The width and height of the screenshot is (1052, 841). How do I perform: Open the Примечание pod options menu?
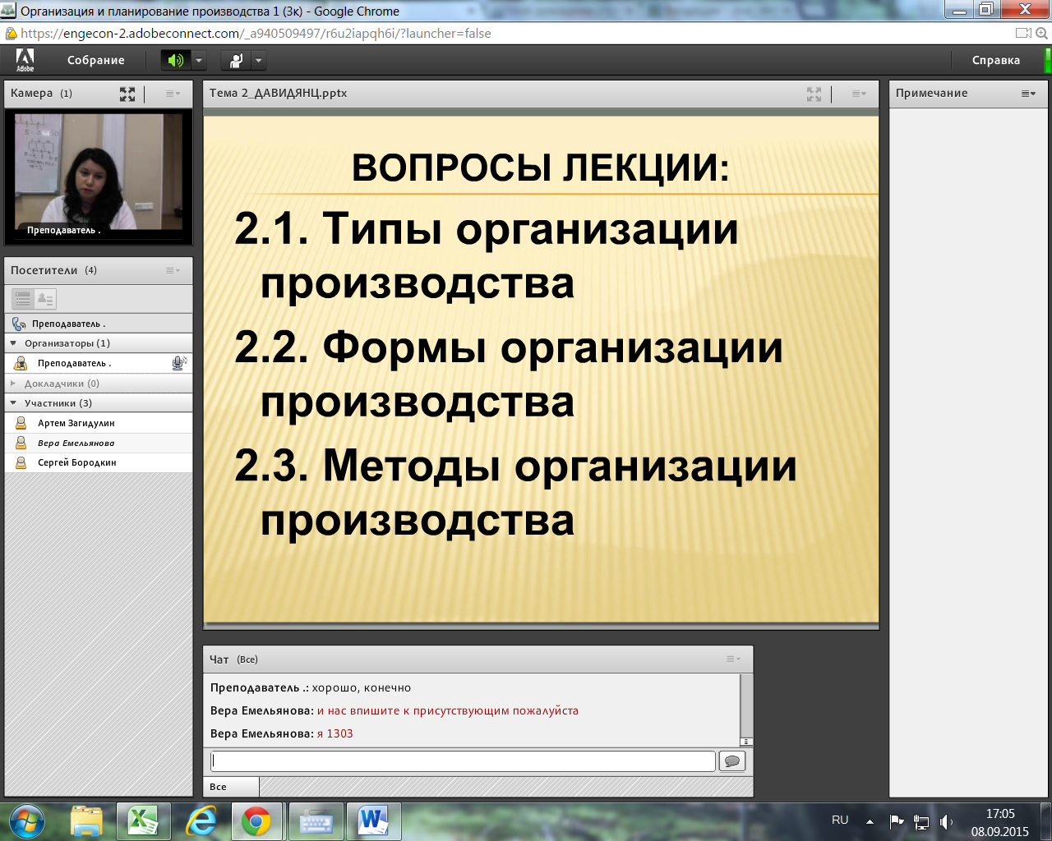tap(1028, 94)
